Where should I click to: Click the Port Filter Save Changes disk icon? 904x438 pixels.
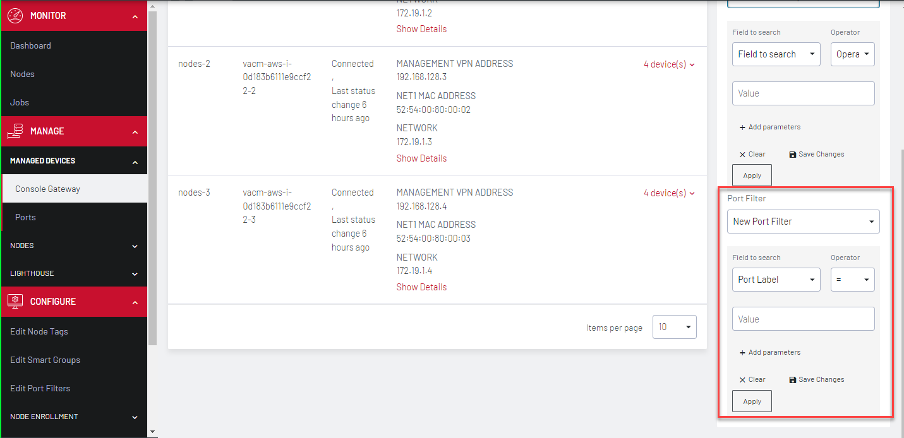(x=793, y=380)
